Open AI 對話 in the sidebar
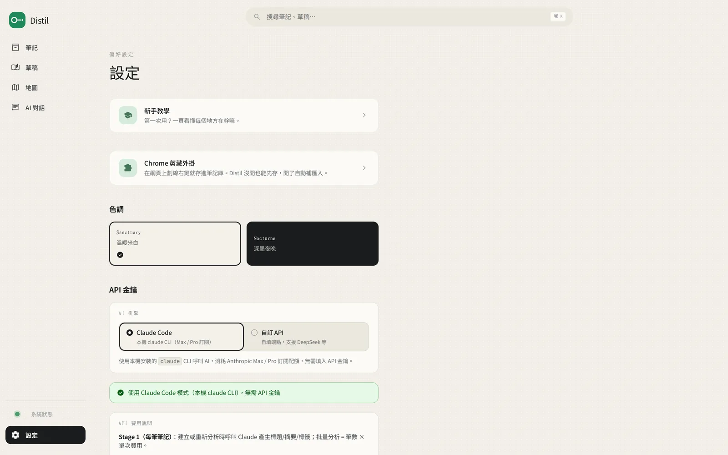728x455 pixels. click(45, 108)
